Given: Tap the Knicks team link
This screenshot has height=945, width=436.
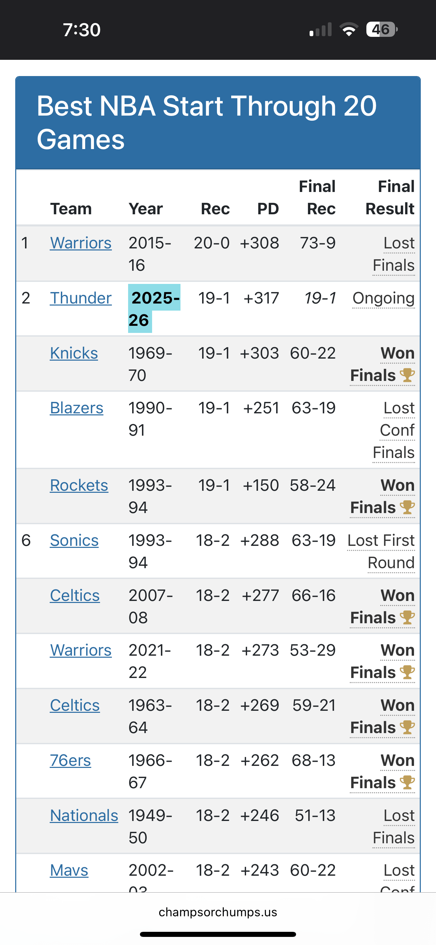Looking at the screenshot, I should pos(74,353).
